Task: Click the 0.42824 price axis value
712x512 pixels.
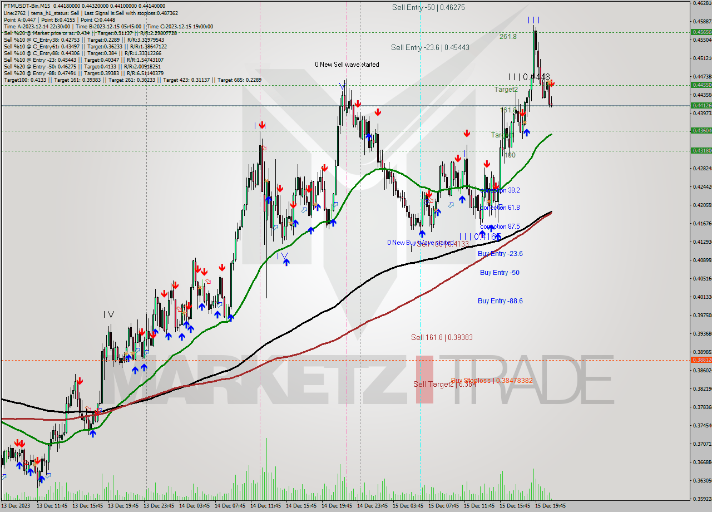Action: pos(702,168)
